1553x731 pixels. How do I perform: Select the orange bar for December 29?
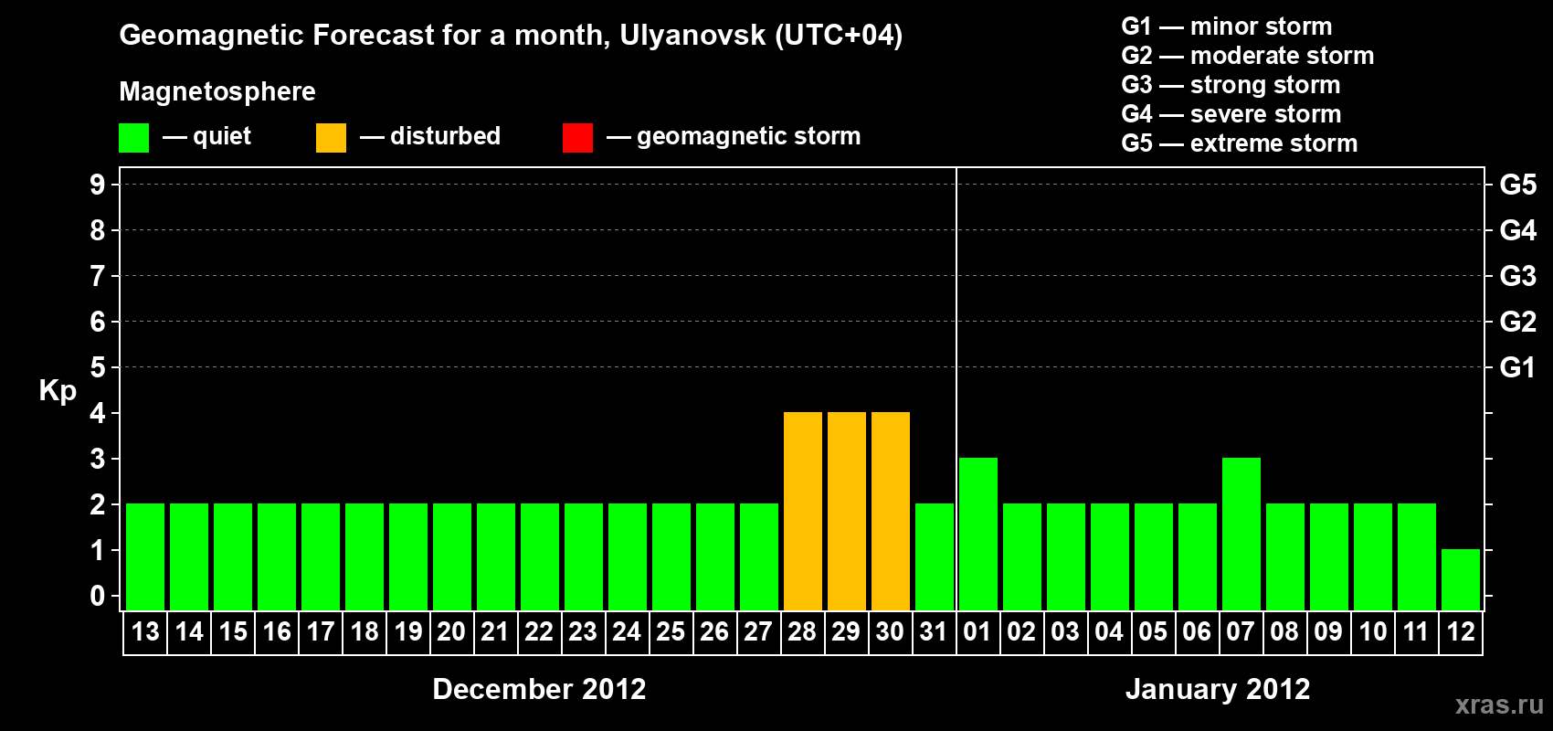click(x=847, y=511)
